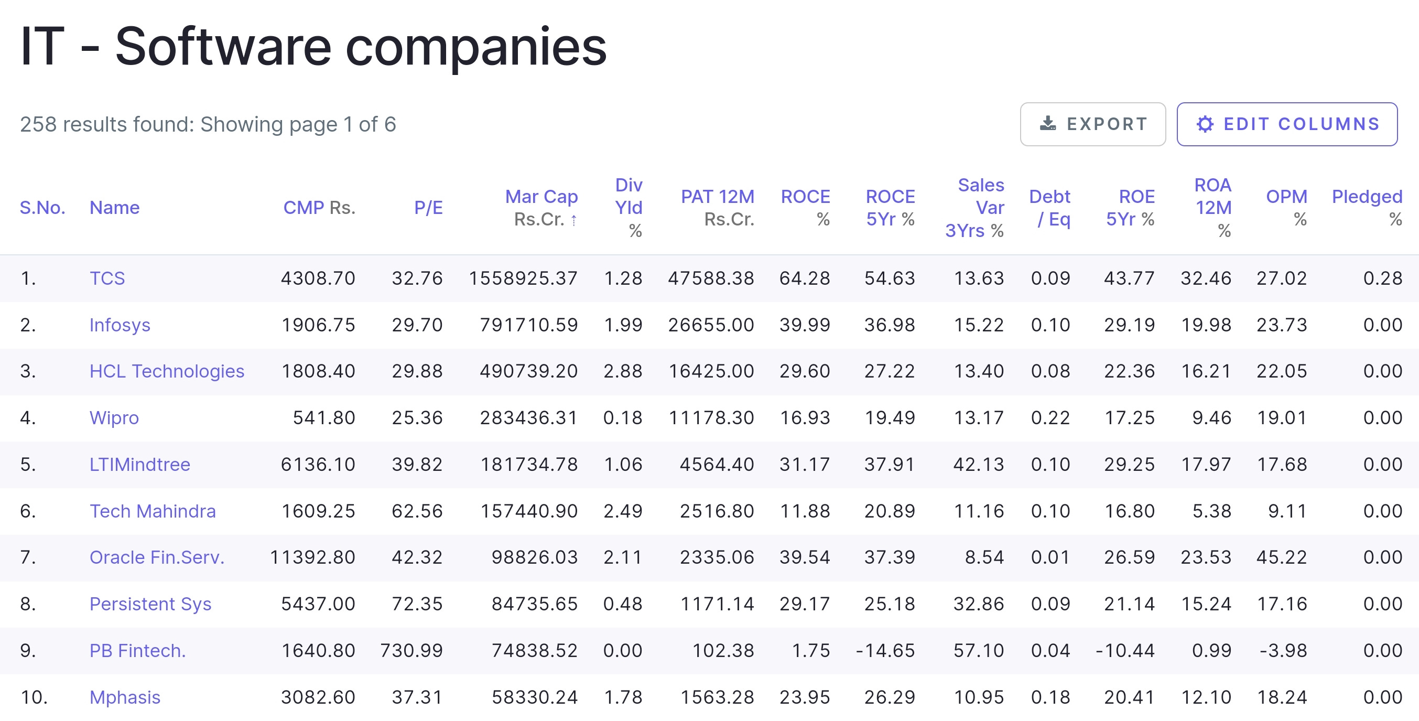The width and height of the screenshot is (1419, 721).
Task: Select LTIMindtree price 6136.10
Action: (x=318, y=464)
